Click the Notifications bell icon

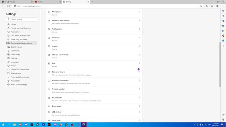(x=49, y=29)
